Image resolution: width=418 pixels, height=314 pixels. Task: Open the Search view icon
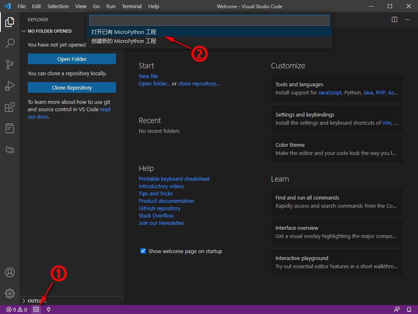click(10, 43)
